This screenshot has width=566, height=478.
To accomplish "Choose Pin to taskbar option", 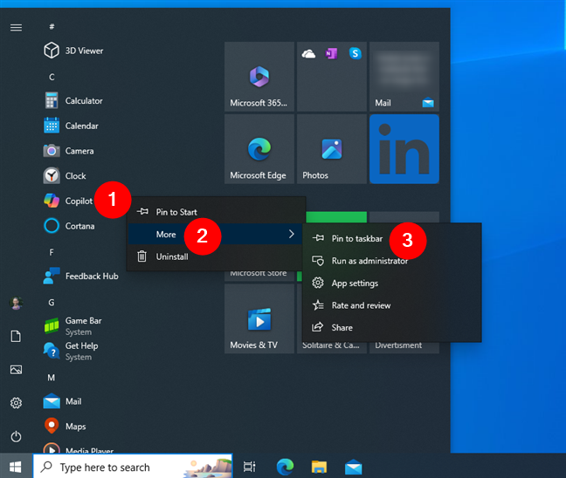I will click(356, 238).
